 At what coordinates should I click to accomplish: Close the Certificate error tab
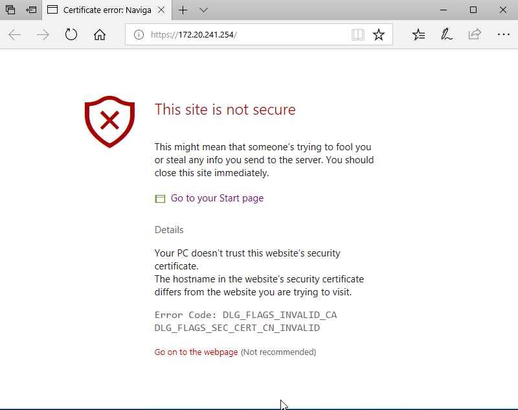[161, 10]
